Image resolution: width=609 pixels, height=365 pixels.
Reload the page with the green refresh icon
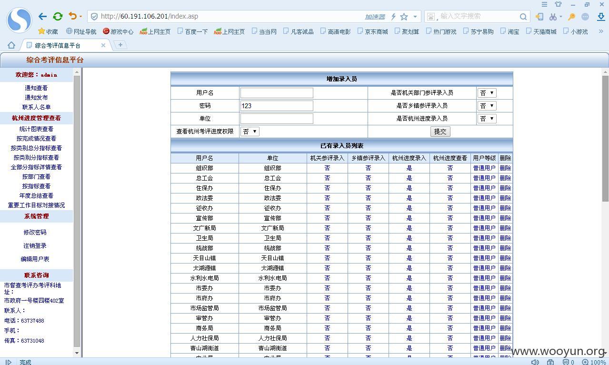tap(58, 16)
